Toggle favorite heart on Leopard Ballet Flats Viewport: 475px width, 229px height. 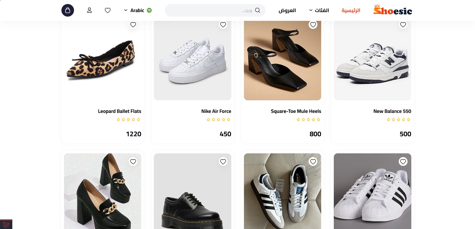tap(133, 25)
